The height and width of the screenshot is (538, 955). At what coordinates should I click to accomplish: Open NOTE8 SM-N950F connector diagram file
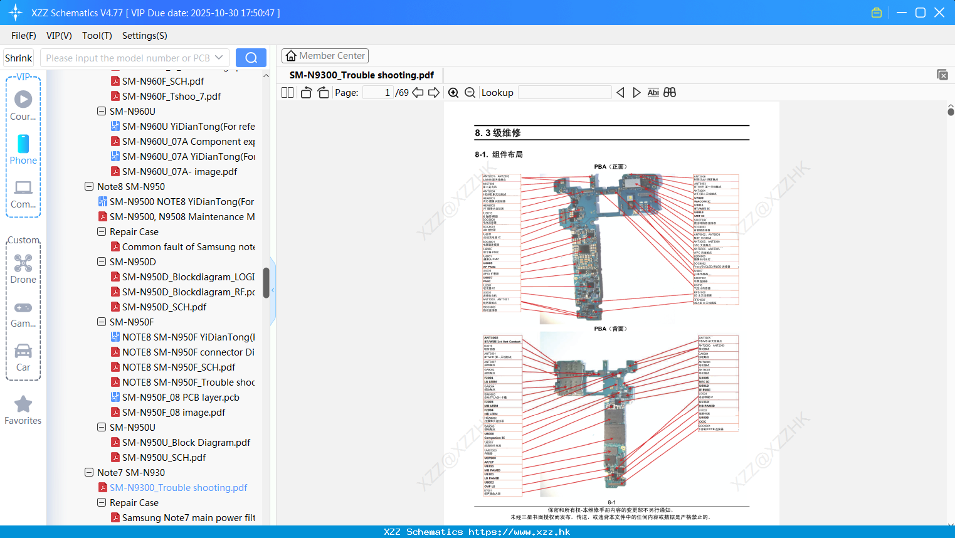tap(182, 352)
